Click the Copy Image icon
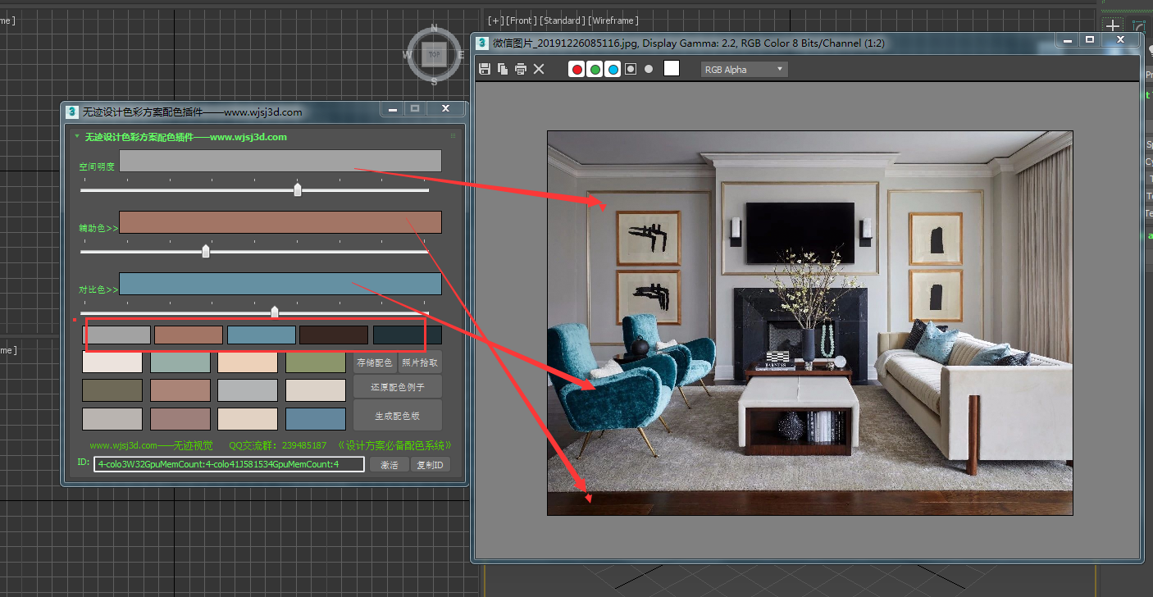This screenshot has height=597, width=1153. click(x=503, y=70)
